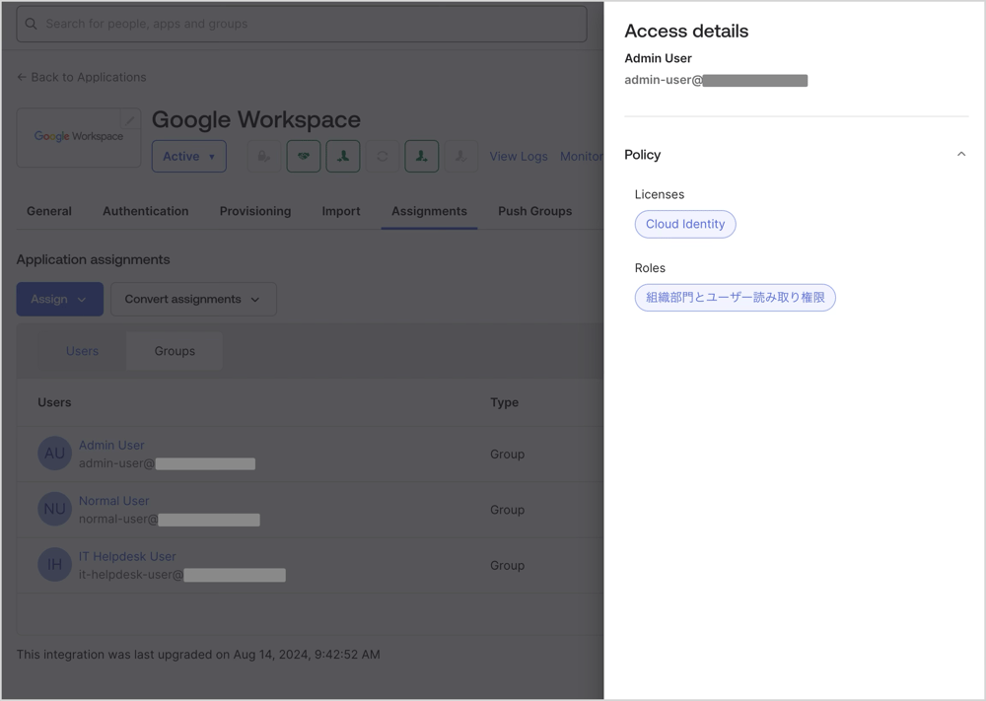Show the Groups assignment list
This screenshot has width=986, height=701.
[175, 351]
